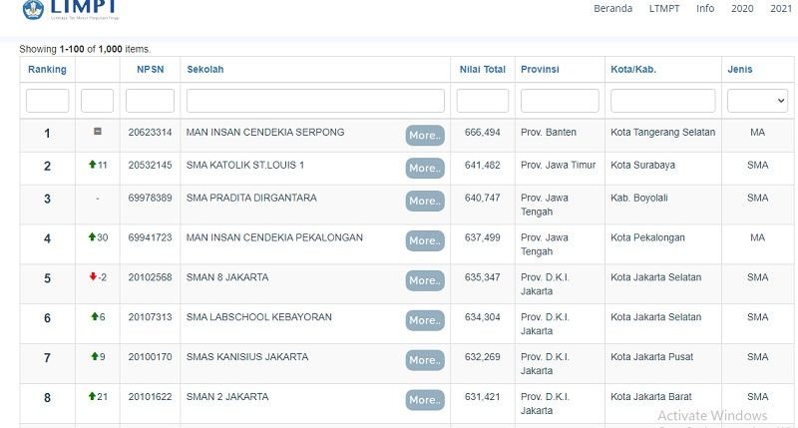The height and width of the screenshot is (428, 798).
Task: Click More button for SMA LABSCHOOL KEBAYORAN
Action: pyautogui.click(x=425, y=320)
